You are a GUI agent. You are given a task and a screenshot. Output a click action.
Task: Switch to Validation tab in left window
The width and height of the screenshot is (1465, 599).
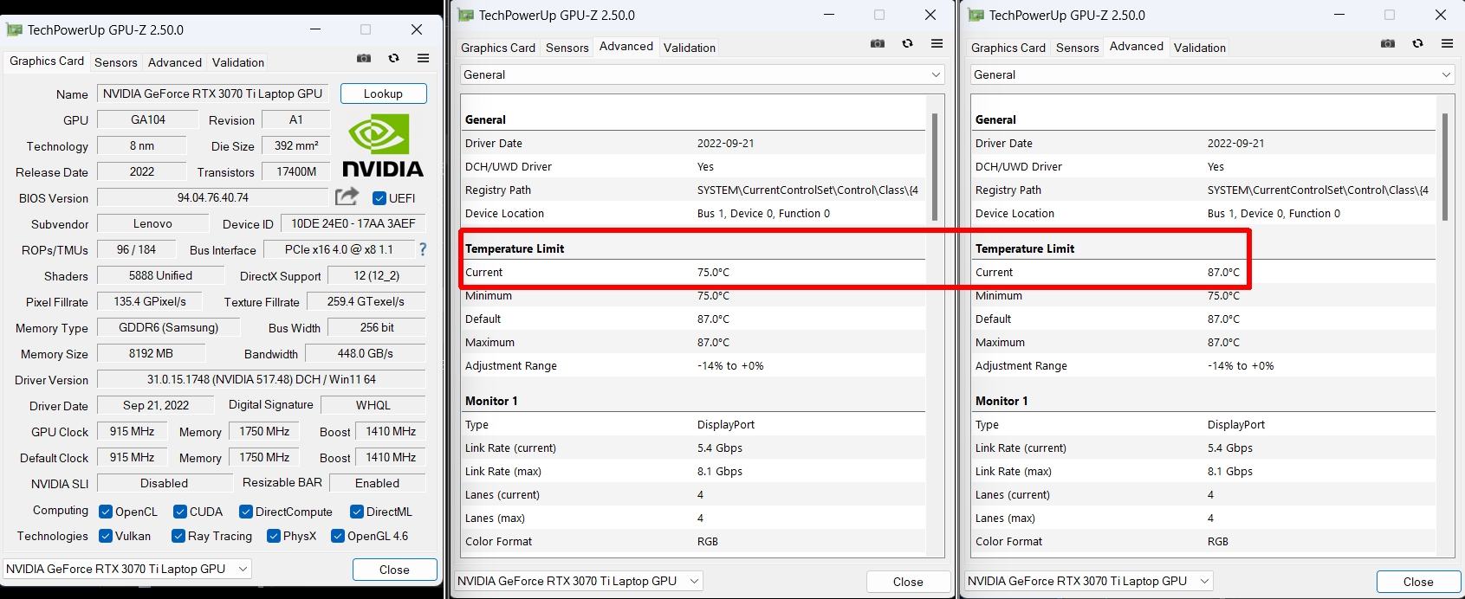(x=238, y=62)
